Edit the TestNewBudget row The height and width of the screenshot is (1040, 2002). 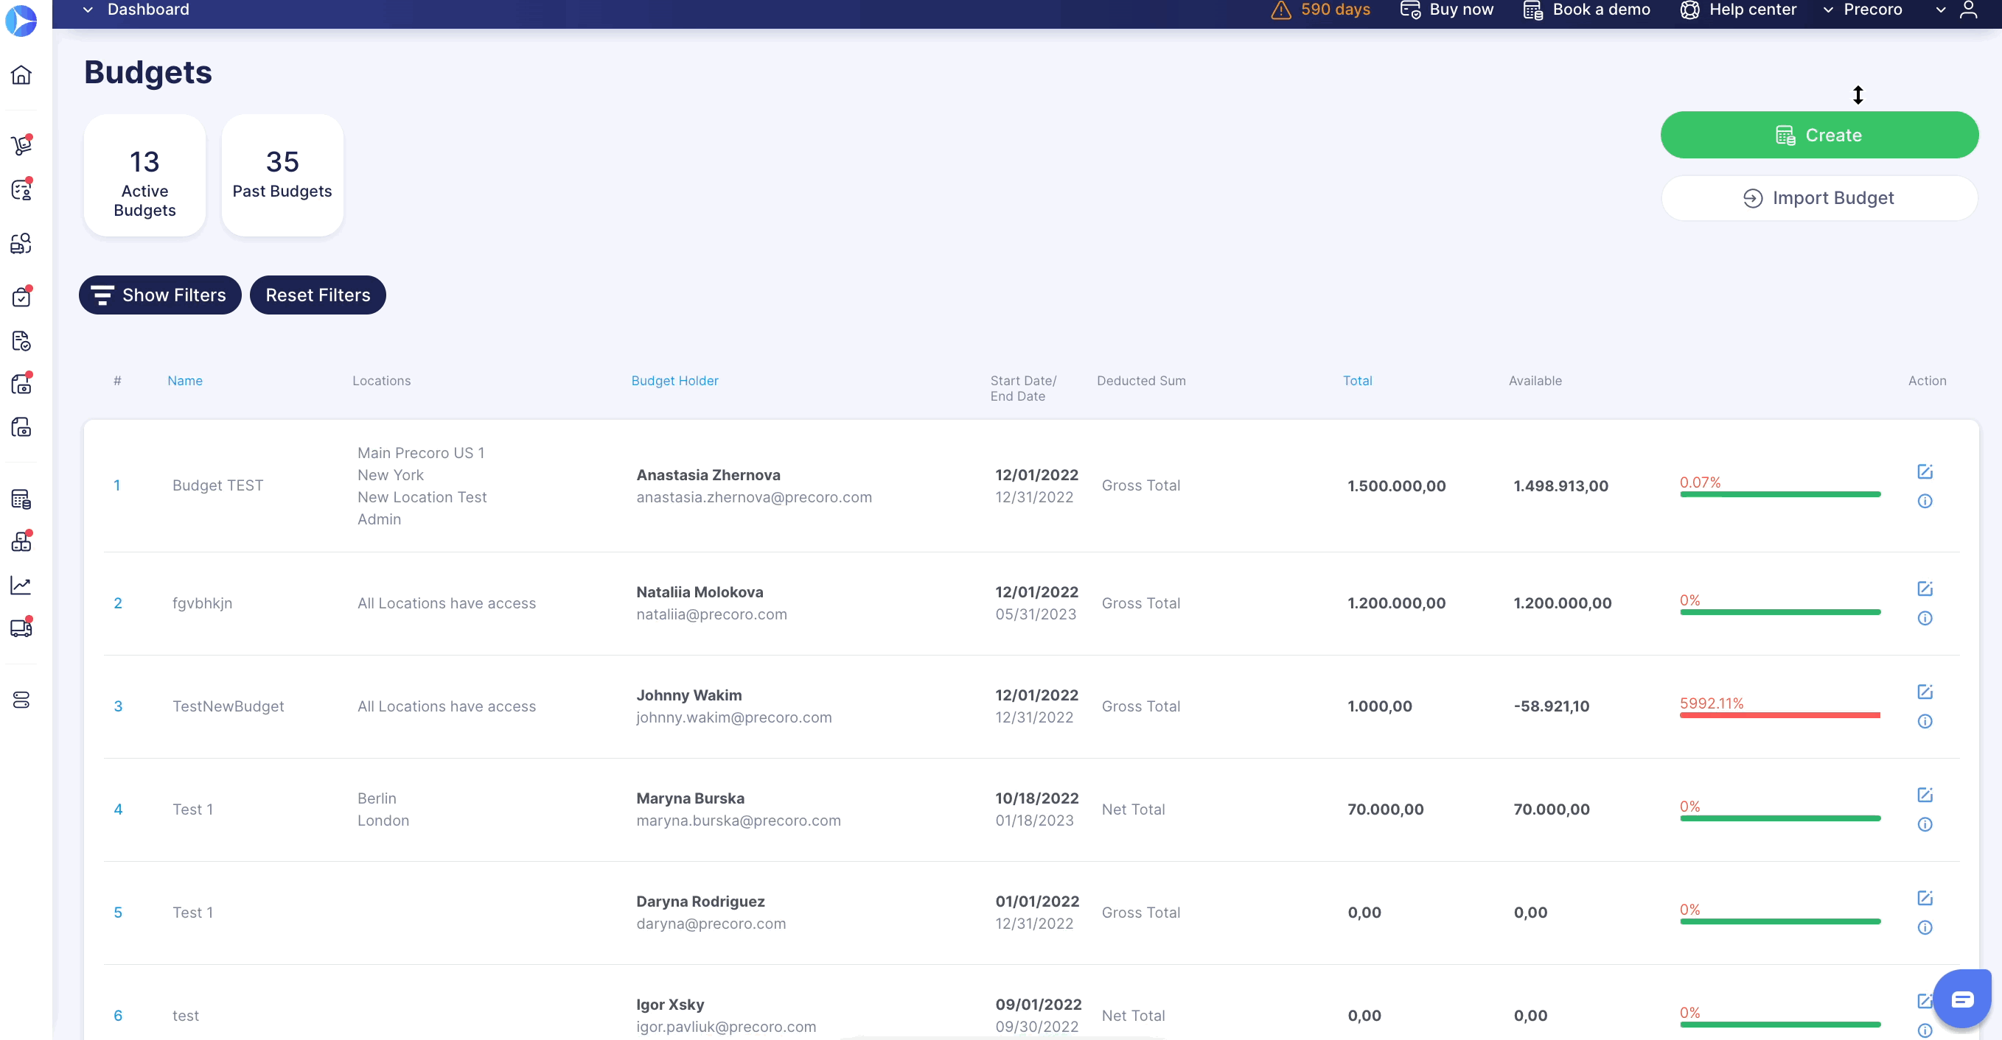1925,692
